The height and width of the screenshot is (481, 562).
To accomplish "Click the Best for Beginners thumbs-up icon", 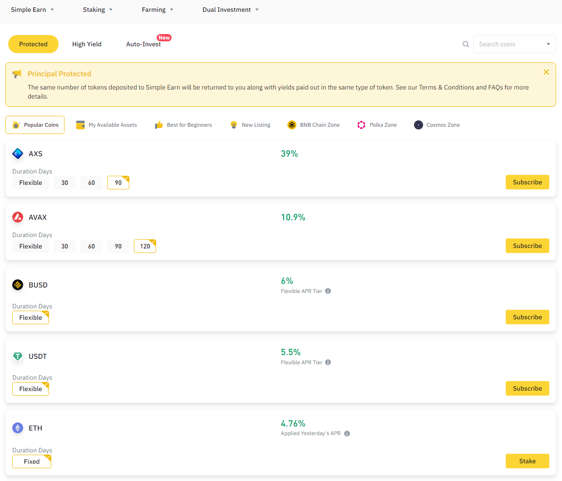I will pyautogui.click(x=159, y=125).
